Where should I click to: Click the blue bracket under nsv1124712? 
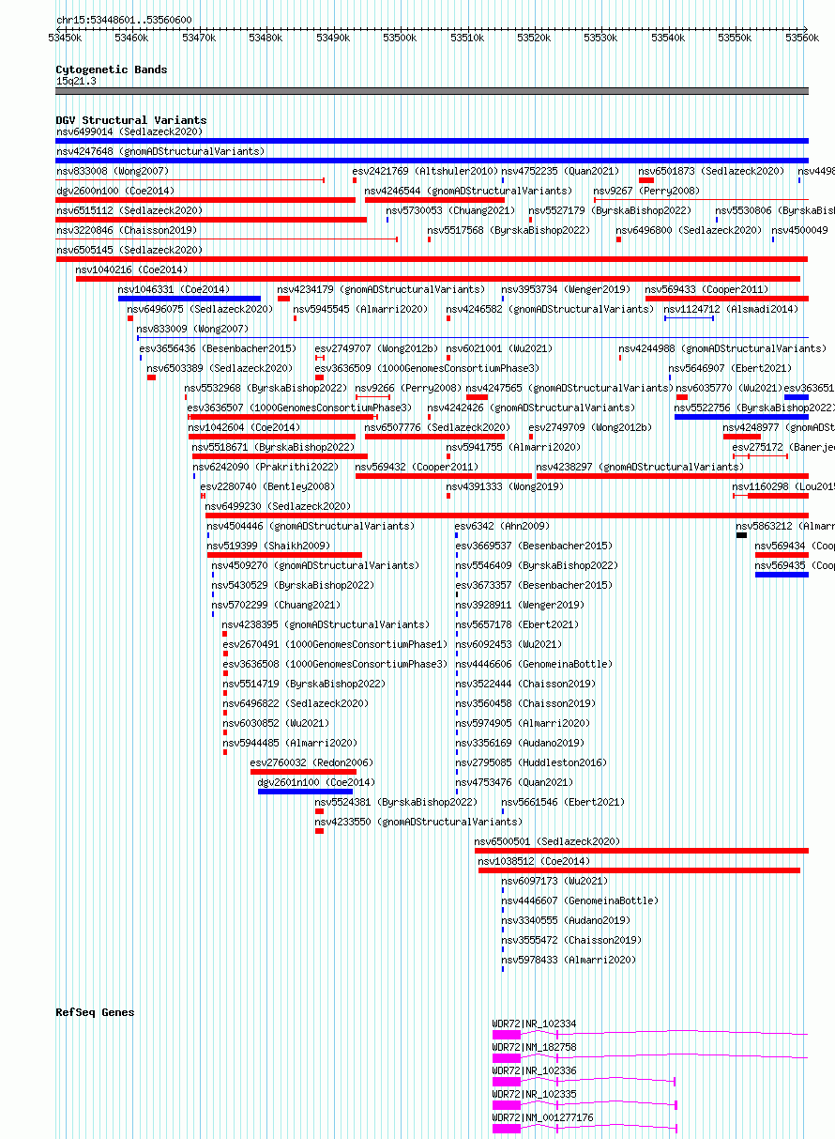689,318
